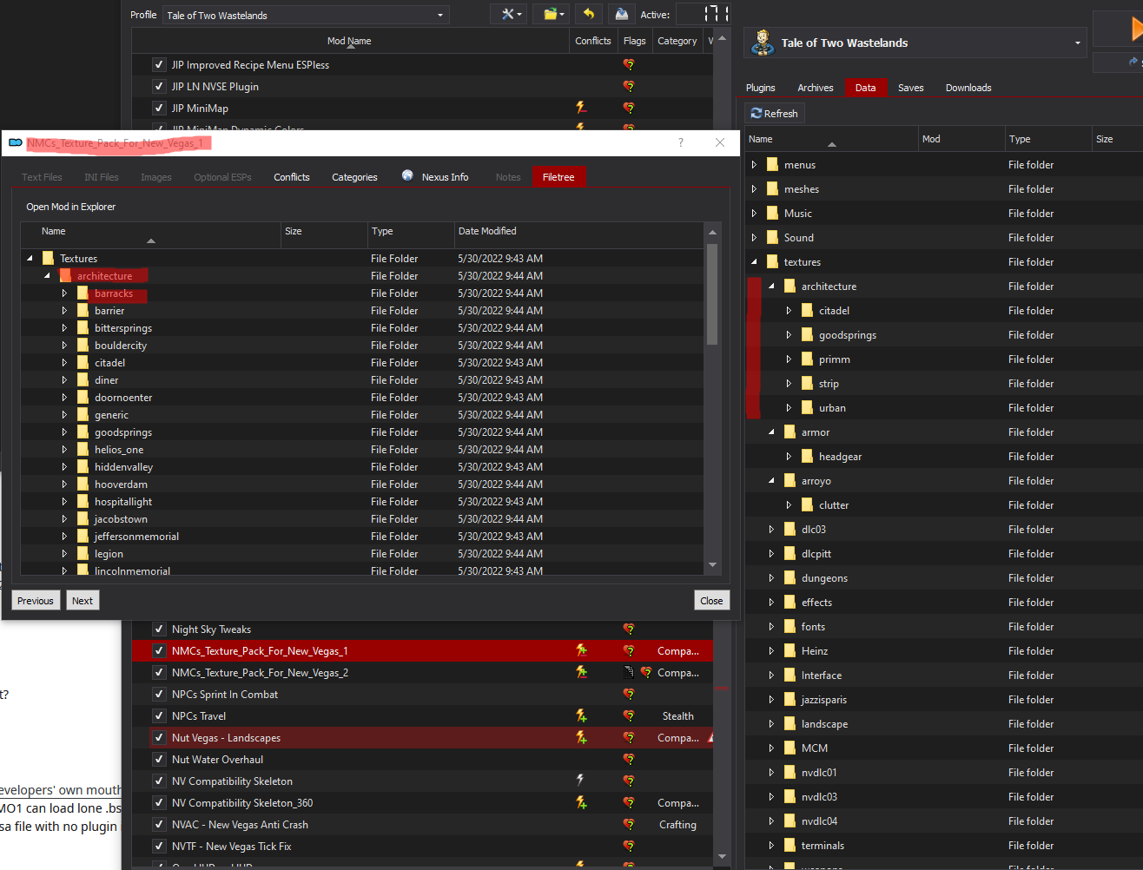
Task: Click the yellow restore backup arrow icon
Action: tap(589, 14)
